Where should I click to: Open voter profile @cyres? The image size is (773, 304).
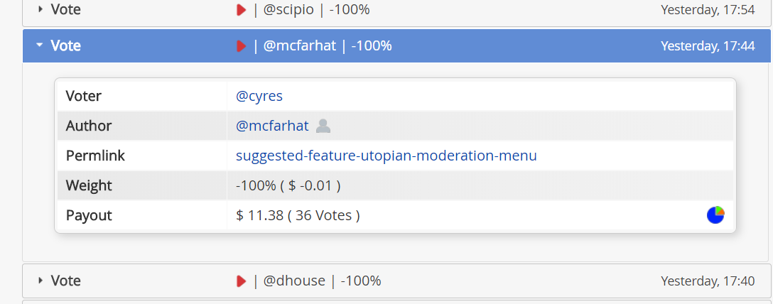(x=259, y=96)
